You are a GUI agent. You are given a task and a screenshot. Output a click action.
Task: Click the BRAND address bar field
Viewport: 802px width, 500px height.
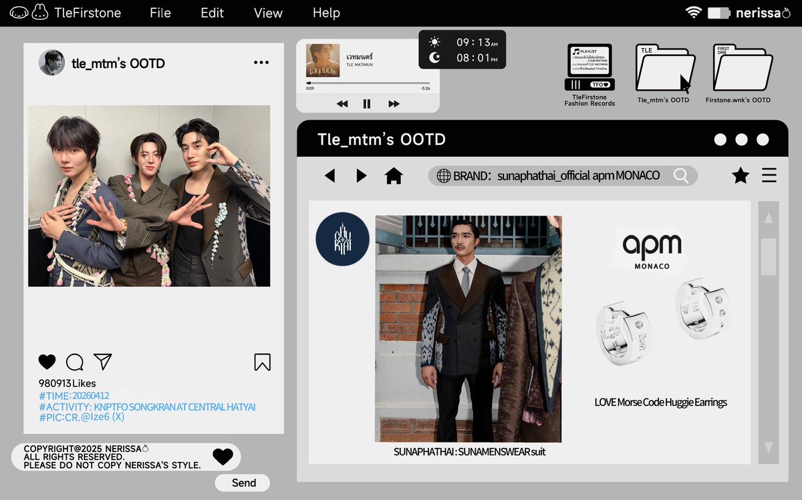[x=563, y=176]
